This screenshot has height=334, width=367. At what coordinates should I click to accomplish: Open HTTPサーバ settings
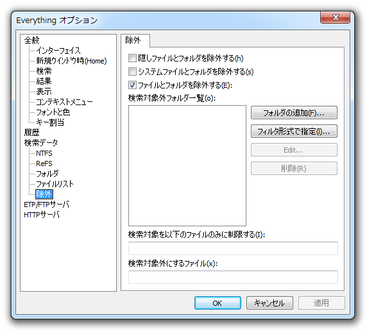click(42, 215)
